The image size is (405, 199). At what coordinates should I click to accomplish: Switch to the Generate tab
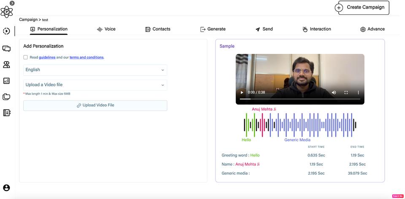[213, 29]
